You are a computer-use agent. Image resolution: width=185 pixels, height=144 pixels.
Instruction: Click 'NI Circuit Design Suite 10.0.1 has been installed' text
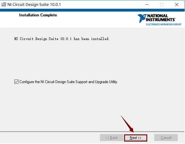tap(62, 39)
